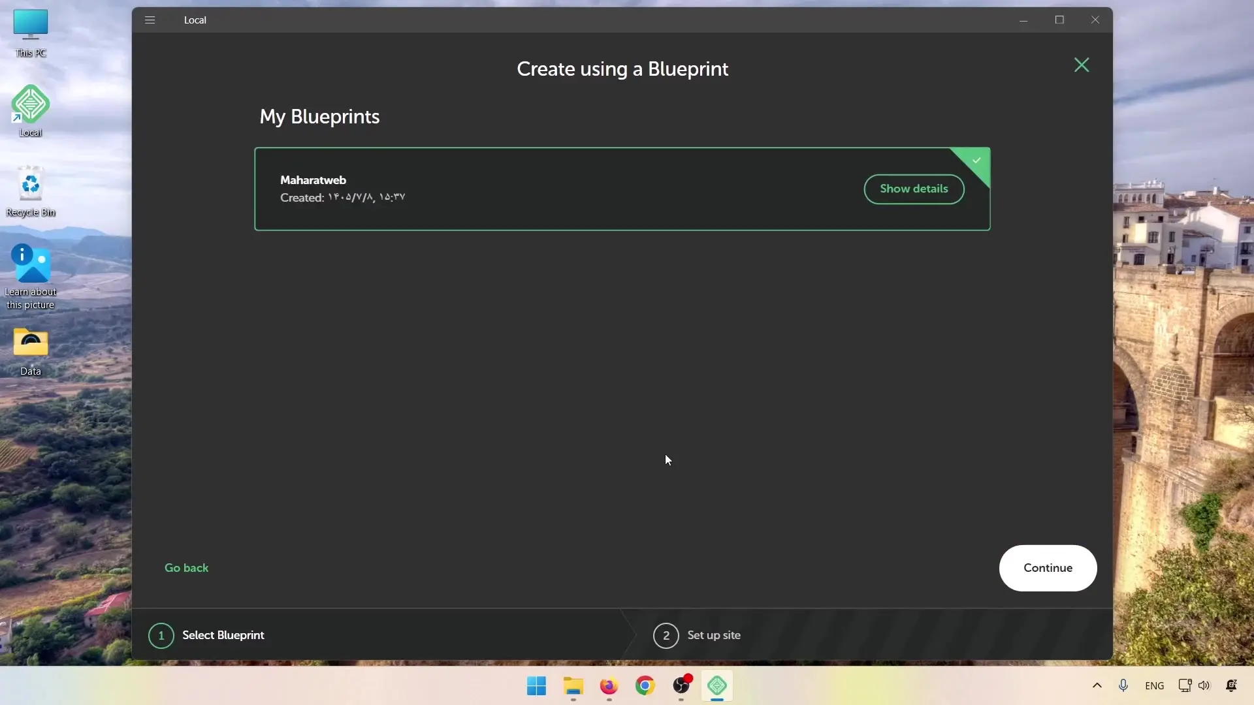This screenshot has height=705, width=1254.
Task: Select the Maharatweb blueprint card
Action: tap(622, 189)
